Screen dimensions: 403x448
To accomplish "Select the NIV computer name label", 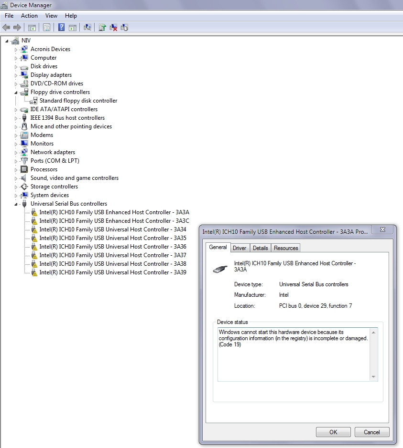I will click(26, 41).
